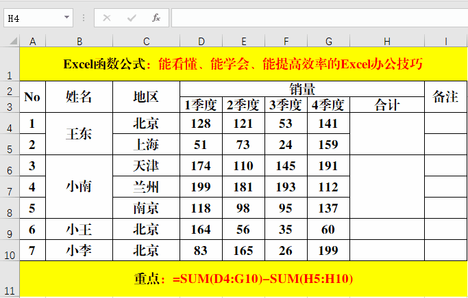The width and height of the screenshot is (468, 298).
Task: Click the merged name cell 王东
Action: click(79, 134)
